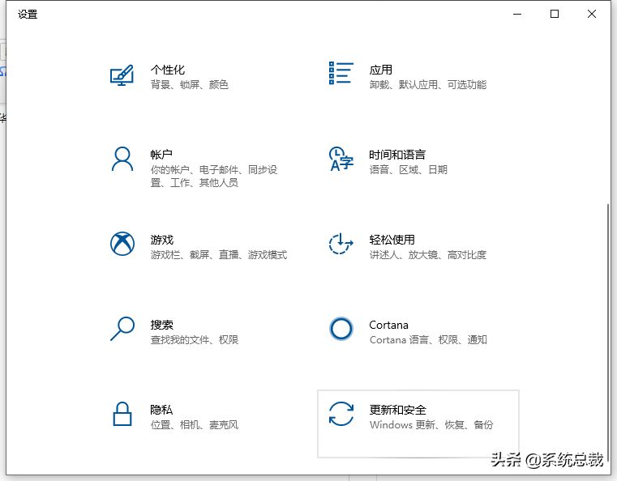Viewport: 617px width, 481px height.
Task: Click the Personalization paintbrush monitor icon
Action: click(x=122, y=75)
